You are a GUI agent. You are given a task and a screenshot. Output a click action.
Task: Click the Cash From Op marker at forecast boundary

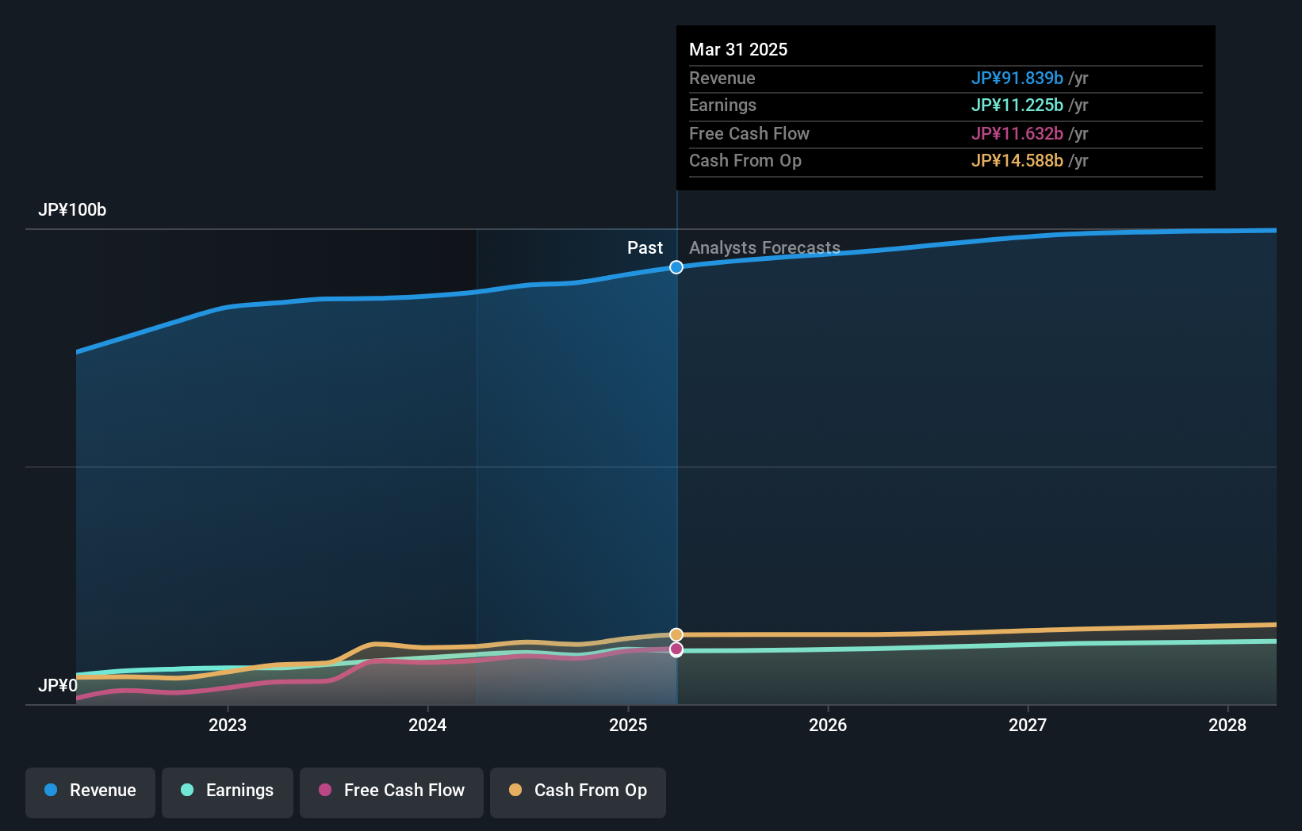click(676, 634)
